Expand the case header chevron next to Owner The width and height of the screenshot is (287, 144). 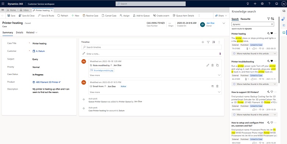(224, 23)
